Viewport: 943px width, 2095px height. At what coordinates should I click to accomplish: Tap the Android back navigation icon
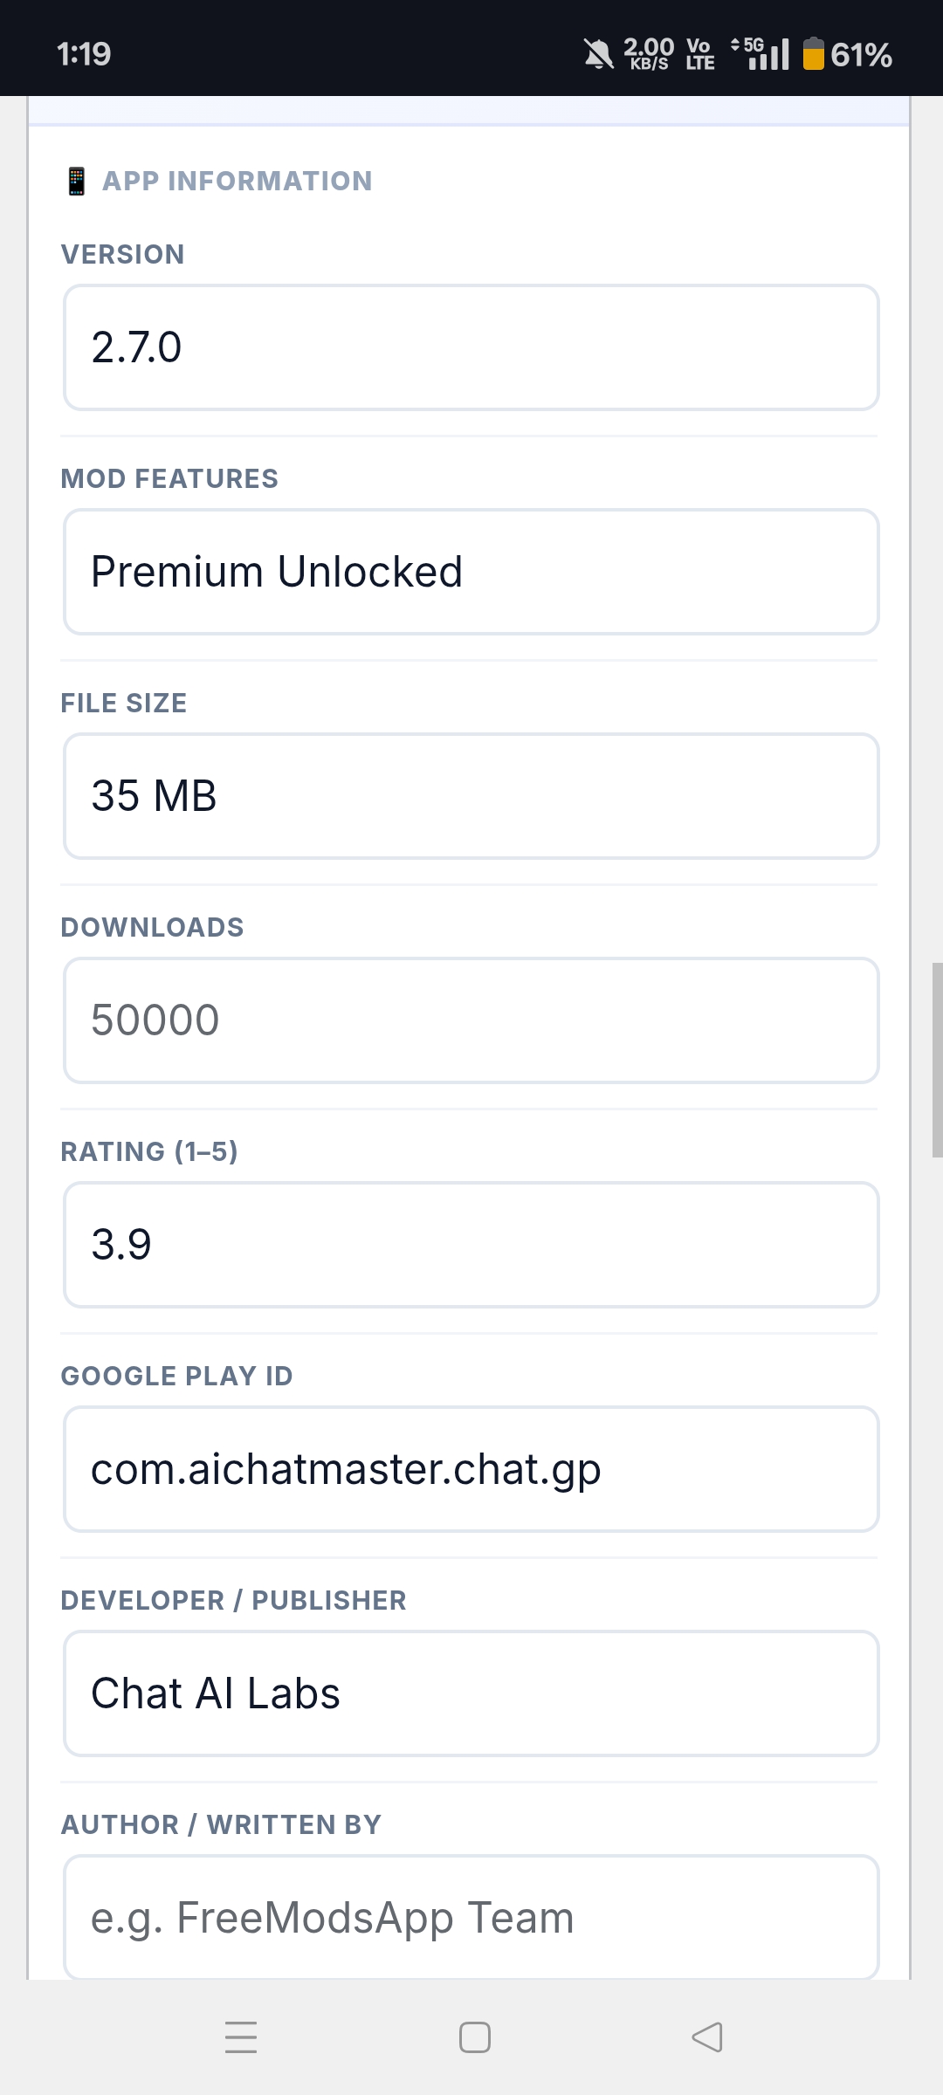pyautogui.click(x=707, y=2037)
